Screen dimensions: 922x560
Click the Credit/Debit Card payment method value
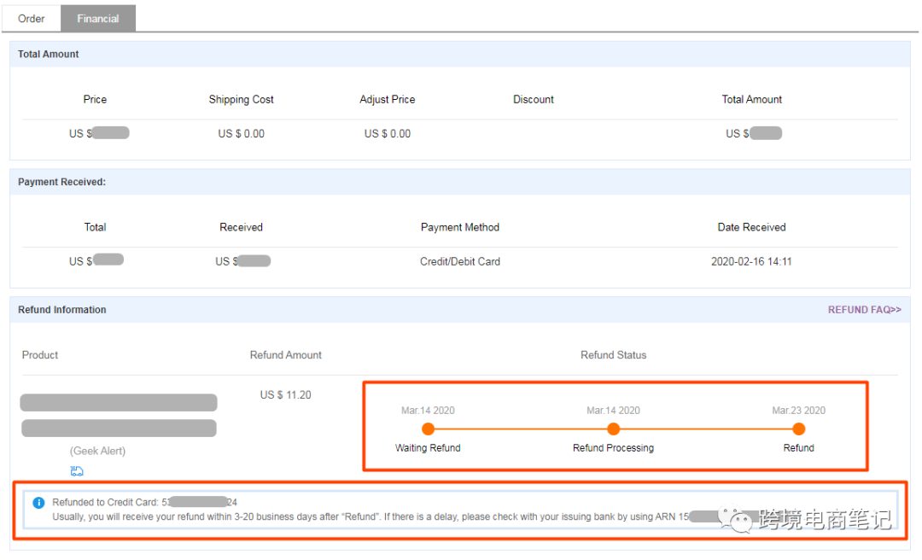[x=460, y=261]
